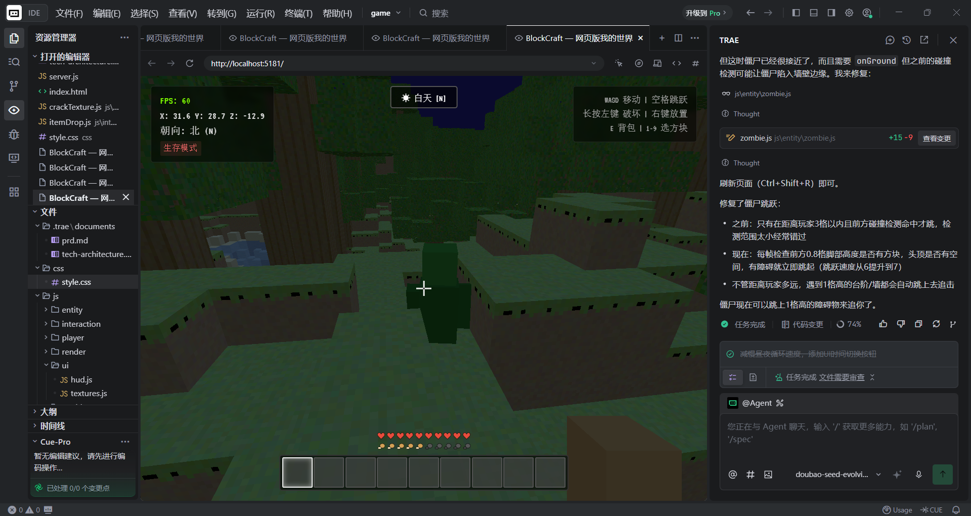Open the Search view in activity bar
Viewport: 971px width, 516px height.
pos(14,62)
